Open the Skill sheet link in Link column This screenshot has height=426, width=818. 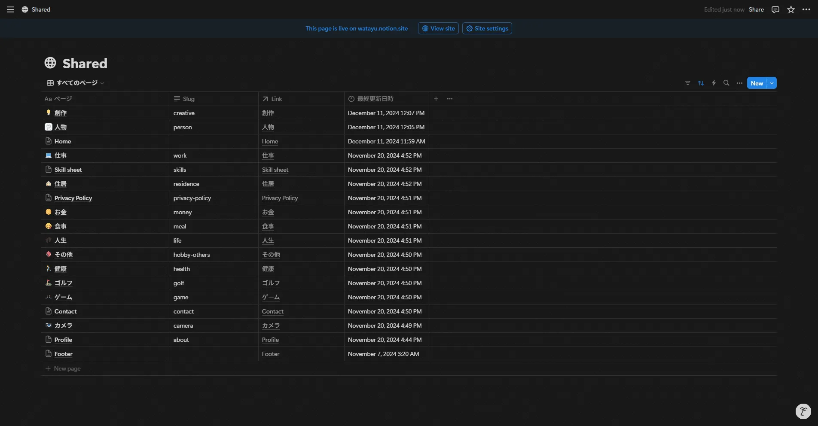[275, 170]
